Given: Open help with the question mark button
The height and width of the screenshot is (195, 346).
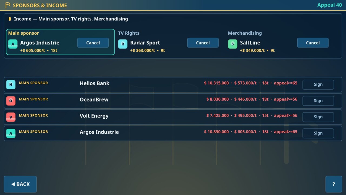Looking at the screenshot, I should click(334, 184).
